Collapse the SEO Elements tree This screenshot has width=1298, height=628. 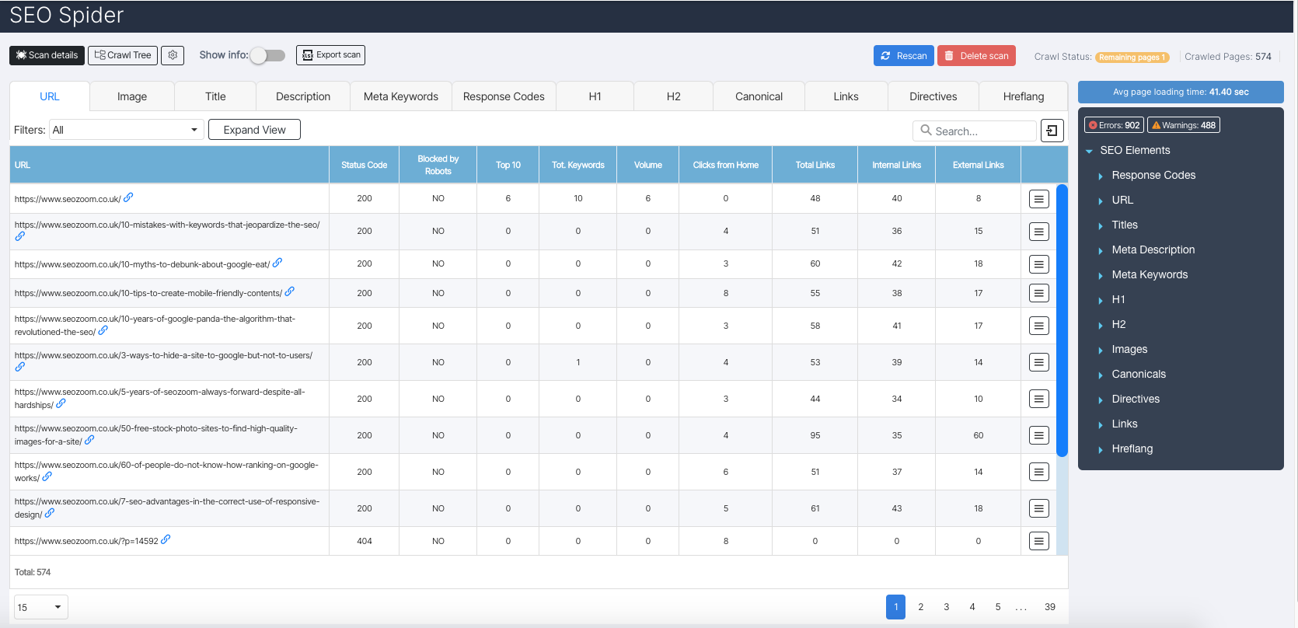tap(1089, 151)
